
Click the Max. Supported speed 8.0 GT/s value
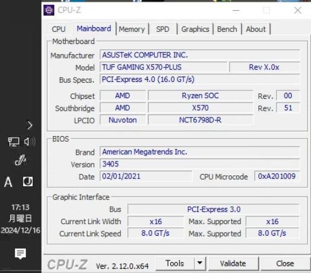pos(272,233)
